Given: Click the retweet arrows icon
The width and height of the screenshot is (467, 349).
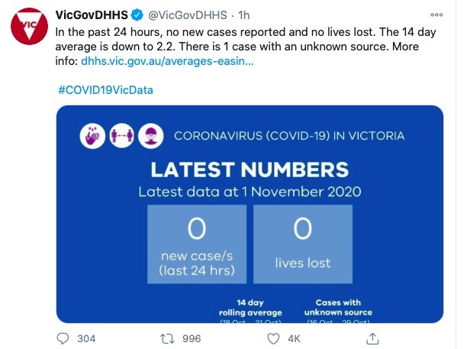Looking at the screenshot, I should click(x=167, y=339).
